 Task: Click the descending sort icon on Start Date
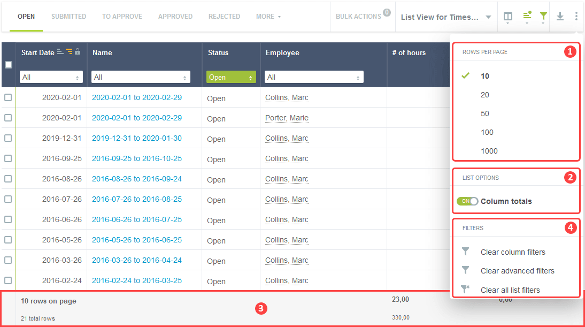(69, 52)
